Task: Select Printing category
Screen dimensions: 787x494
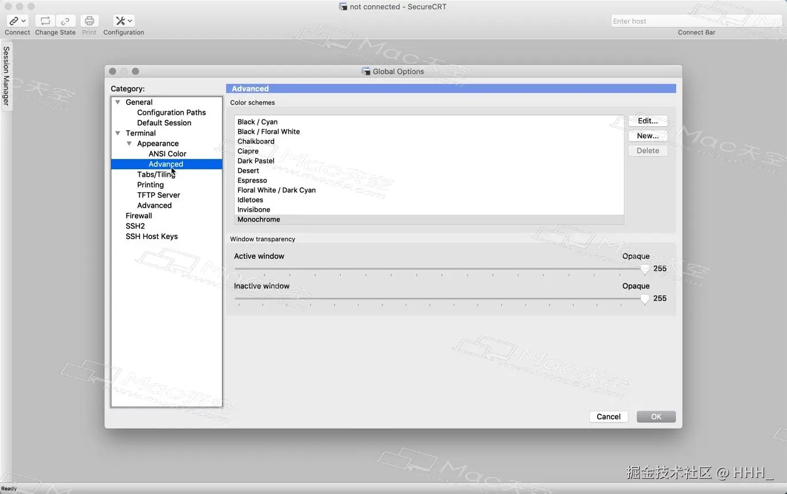Action: click(150, 185)
